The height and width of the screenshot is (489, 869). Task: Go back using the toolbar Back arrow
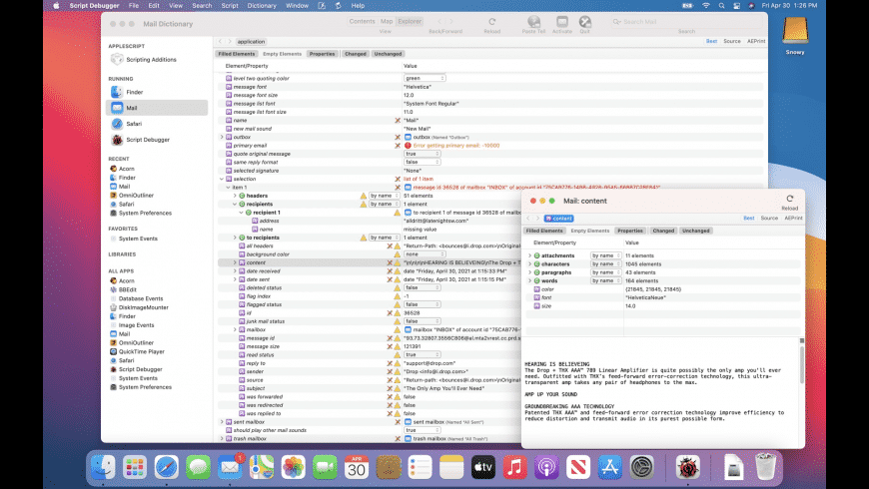[439, 22]
